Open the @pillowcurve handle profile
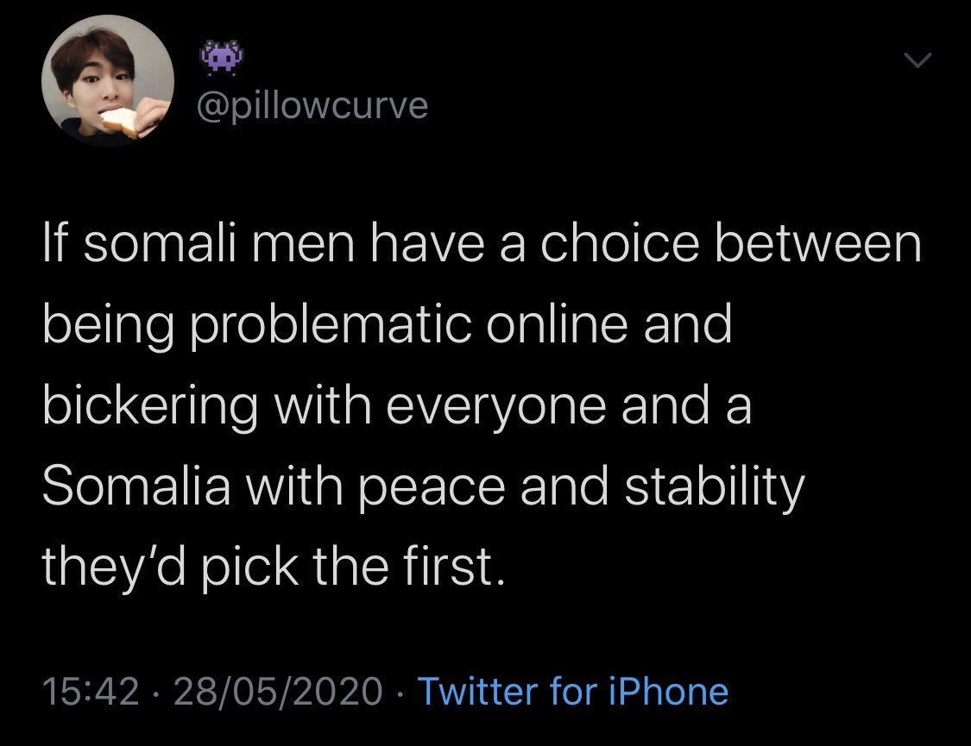Viewport: 971px width, 746px height. pos(312,106)
